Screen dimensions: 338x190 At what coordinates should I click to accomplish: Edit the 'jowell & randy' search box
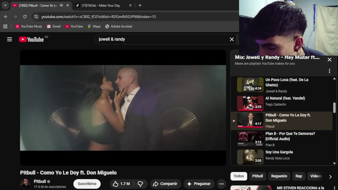pyautogui.click(x=161, y=39)
